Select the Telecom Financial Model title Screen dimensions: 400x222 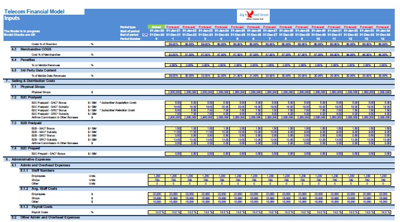click(34, 12)
